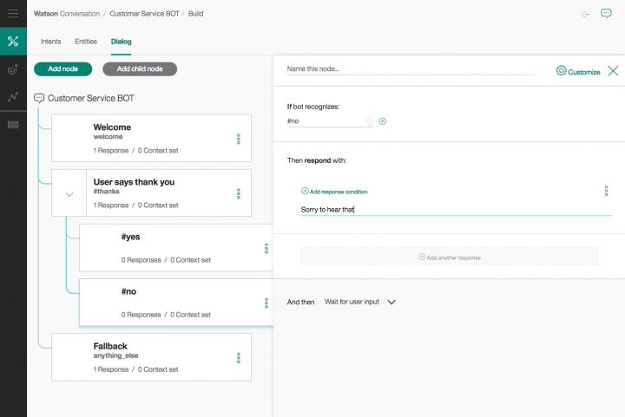Click the Name this node field
Screen dimensions: 625x417
[410, 68]
